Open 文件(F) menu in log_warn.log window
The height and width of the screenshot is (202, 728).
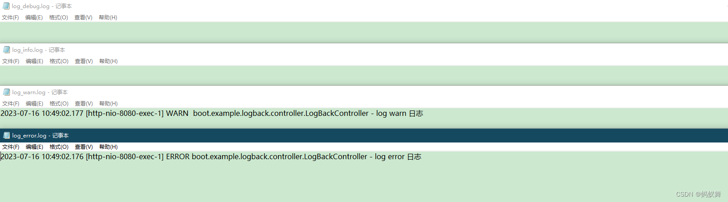point(11,104)
